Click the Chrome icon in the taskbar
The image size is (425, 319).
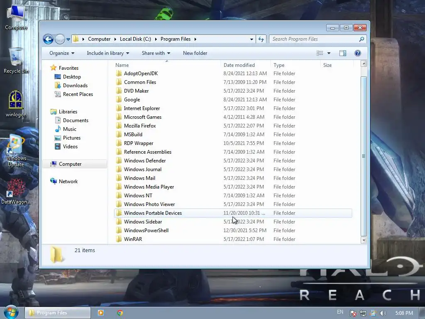point(120,313)
